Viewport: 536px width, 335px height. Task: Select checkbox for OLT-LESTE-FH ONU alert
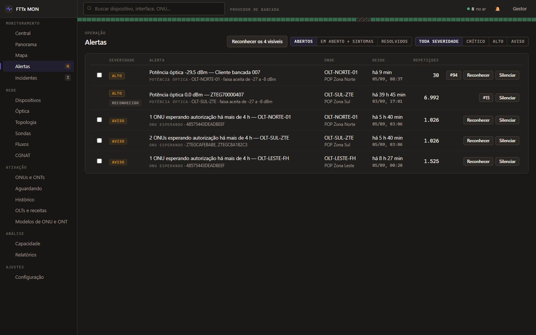click(99, 161)
